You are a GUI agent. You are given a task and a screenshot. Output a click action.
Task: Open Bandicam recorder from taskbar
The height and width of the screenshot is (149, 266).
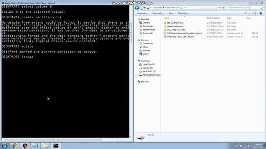click(25, 146)
